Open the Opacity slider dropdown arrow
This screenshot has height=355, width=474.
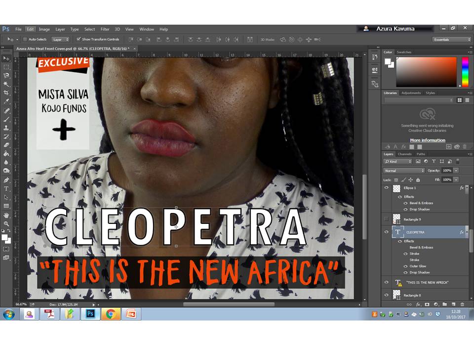pyautogui.click(x=456, y=171)
